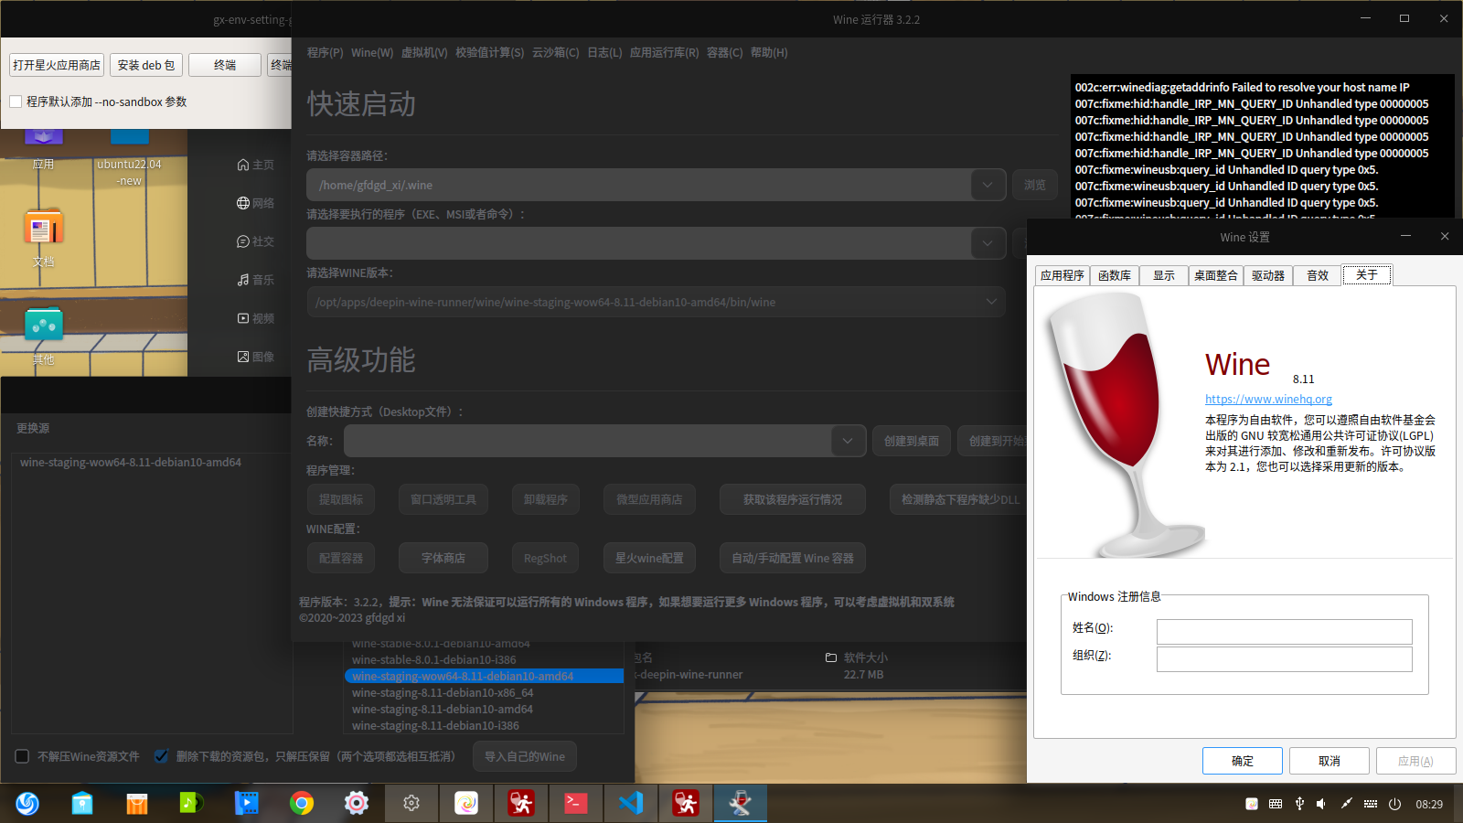The width and height of the screenshot is (1463, 823).
Task: Select 视频 category in the sidebar
Action: [255, 318]
